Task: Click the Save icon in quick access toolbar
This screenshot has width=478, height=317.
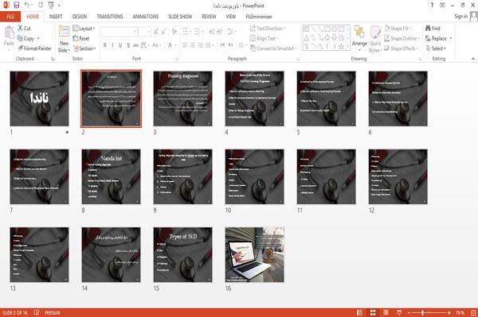Action: coord(17,6)
